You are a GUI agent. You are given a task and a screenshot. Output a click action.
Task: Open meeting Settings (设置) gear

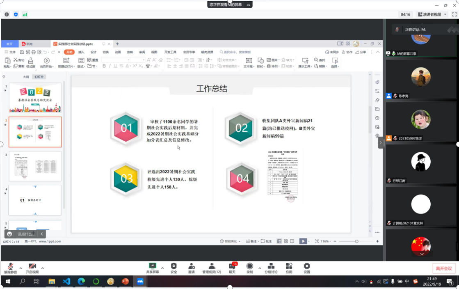[307, 268]
